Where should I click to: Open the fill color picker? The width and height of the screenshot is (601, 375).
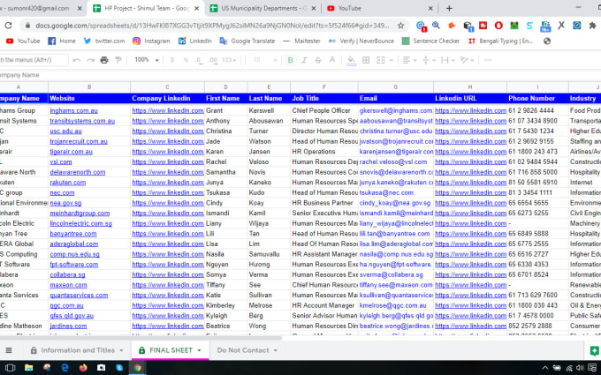[351, 60]
